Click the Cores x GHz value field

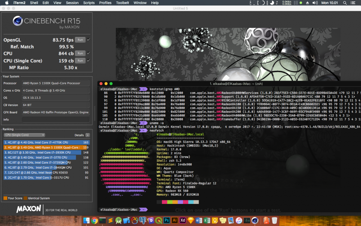[x=56, y=90]
